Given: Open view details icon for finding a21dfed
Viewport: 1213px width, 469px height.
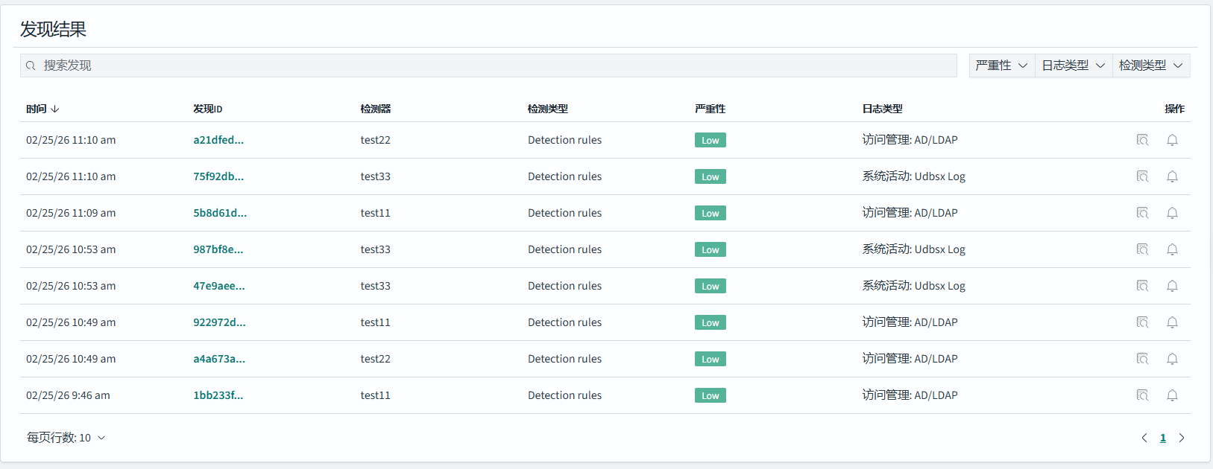Looking at the screenshot, I should pyautogui.click(x=1142, y=140).
